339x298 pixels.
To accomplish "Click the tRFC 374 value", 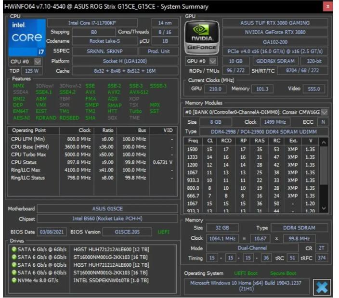I will point(322,258).
